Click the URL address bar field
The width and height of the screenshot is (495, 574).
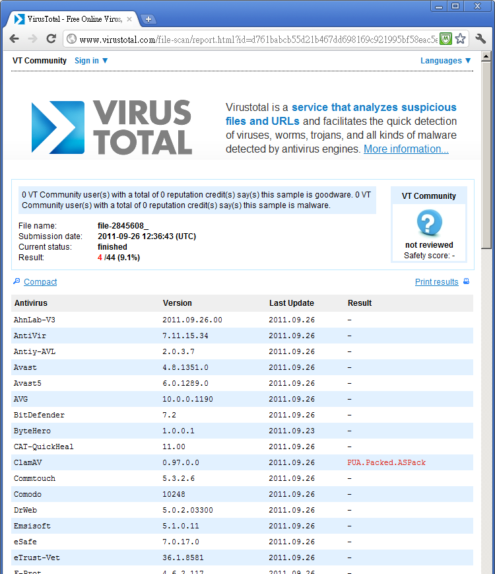[258, 39]
